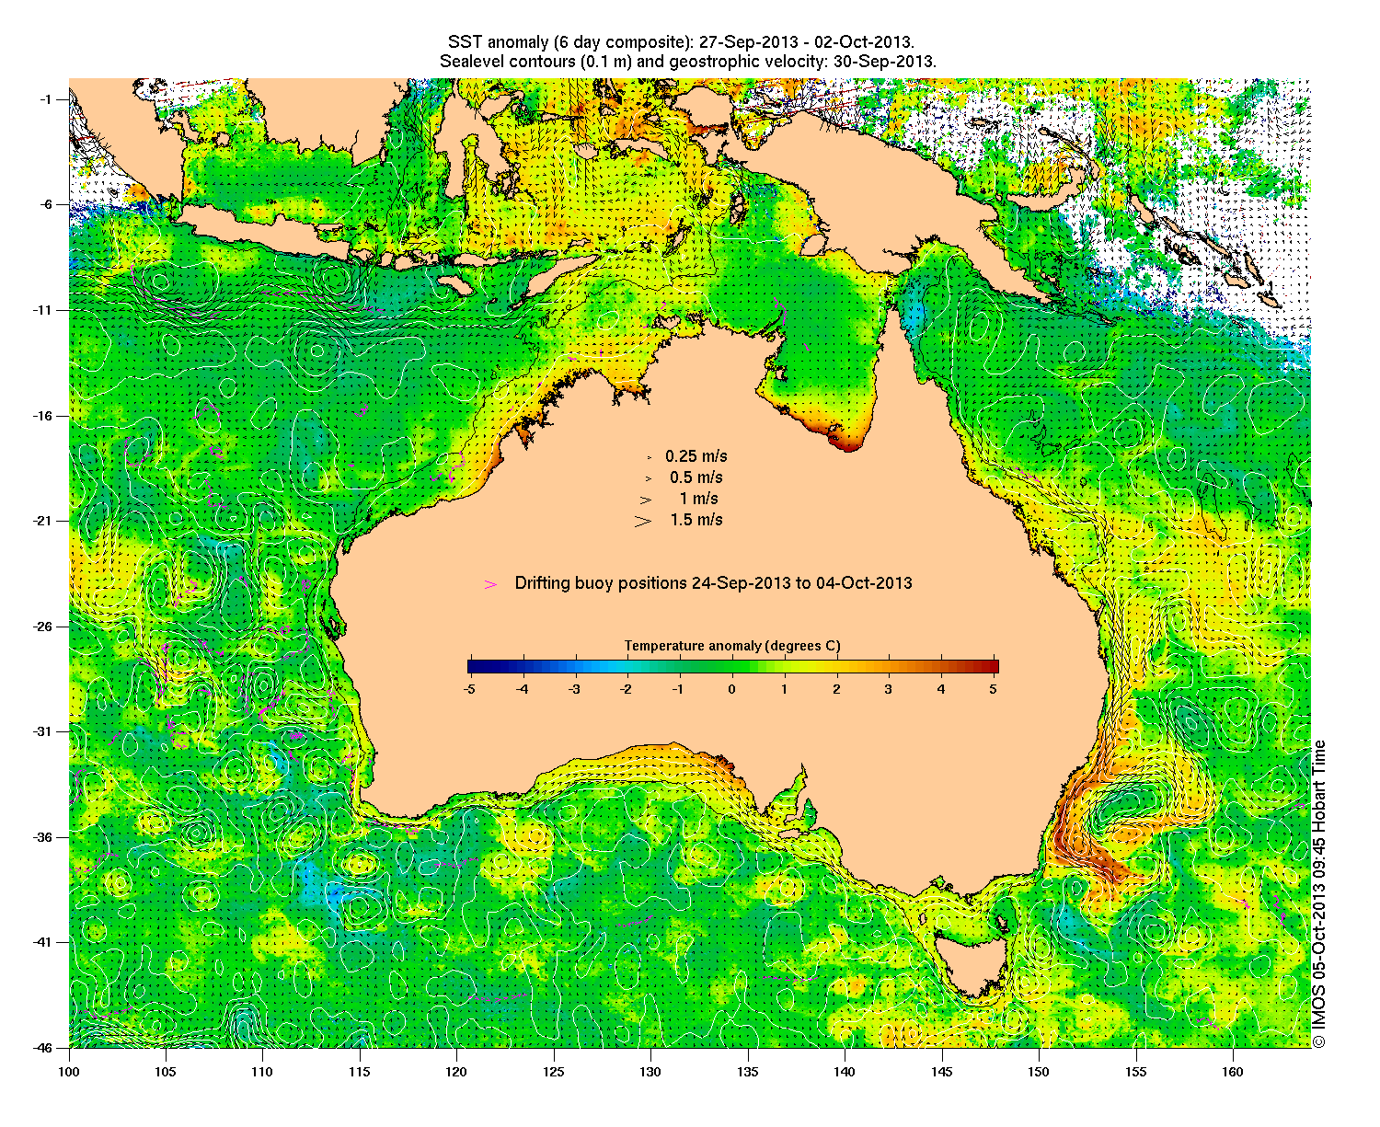Click longitude axis label '100'
The height and width of the screenshot is (1127, 1380).
point(69,1072)
